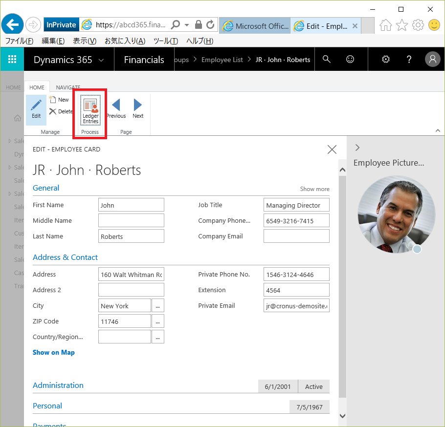Viewport: 445px width, 427px height.
Task: Click the General section heading
Action: point(46,188)
